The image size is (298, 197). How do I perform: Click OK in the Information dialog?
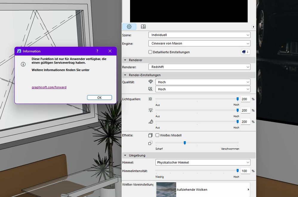point(99,98)
